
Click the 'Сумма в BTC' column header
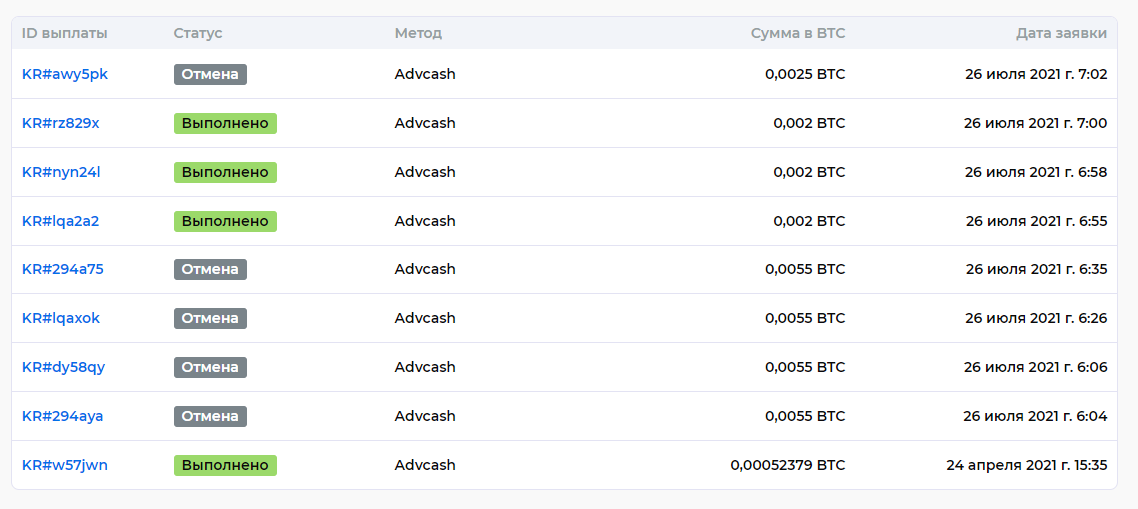tap(798, 33)
